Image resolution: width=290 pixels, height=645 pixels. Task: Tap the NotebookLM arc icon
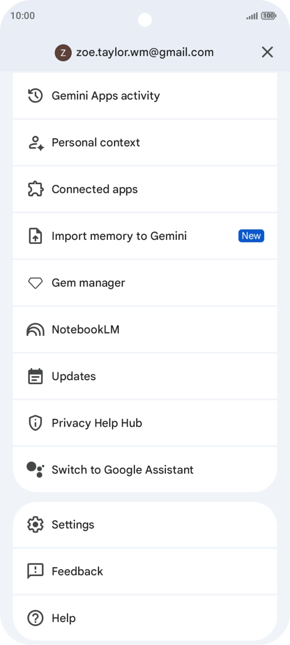click(35, 330)
